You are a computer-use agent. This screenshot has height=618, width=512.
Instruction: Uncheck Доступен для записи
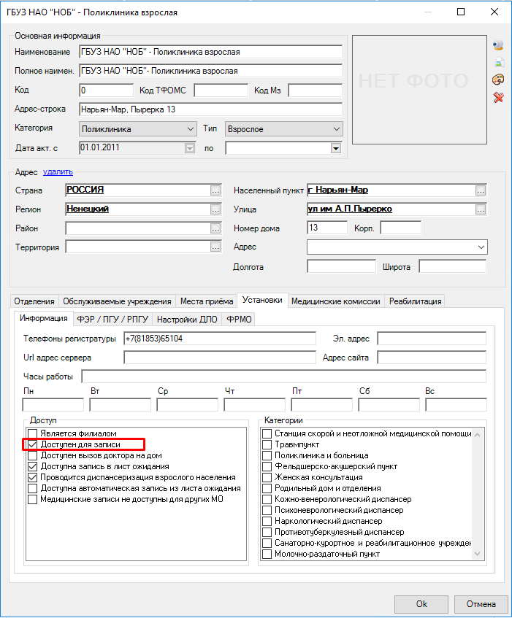[x=33, y=444]
